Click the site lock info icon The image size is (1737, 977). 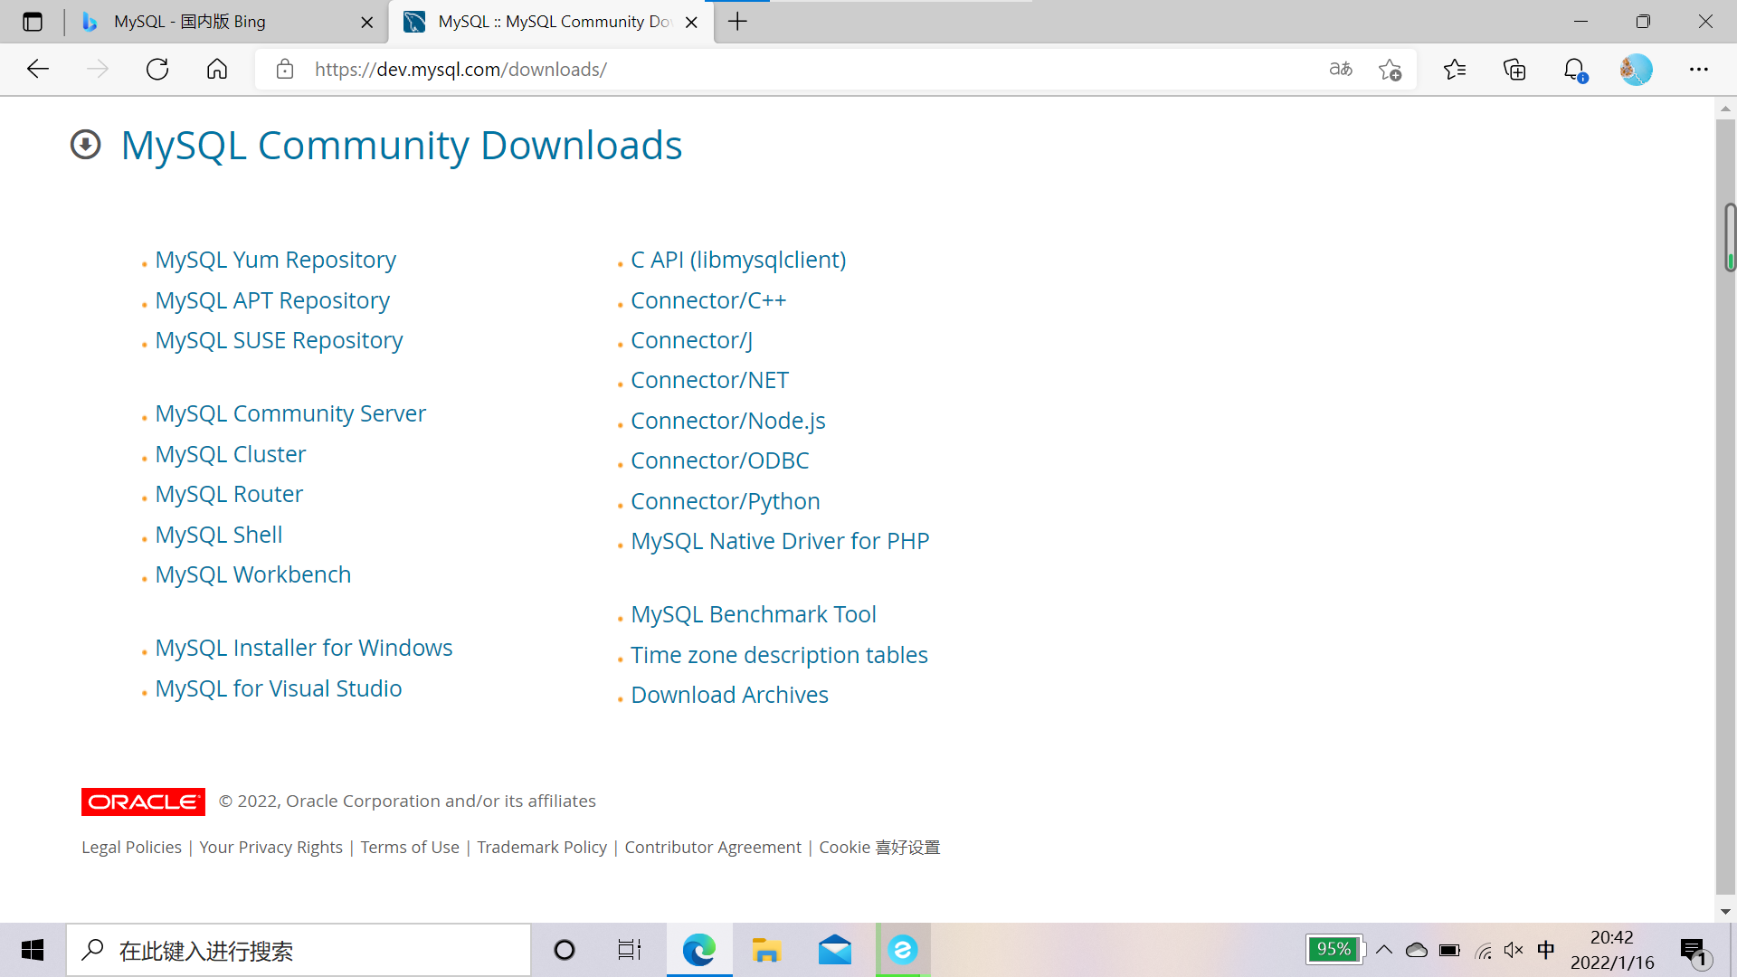pos(285,70)
